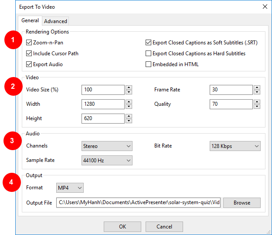
Task: Close the Export To Video dialog
Action: (265, 7)
